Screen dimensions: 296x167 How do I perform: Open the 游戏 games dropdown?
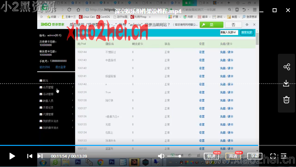(x=219, y=17)
